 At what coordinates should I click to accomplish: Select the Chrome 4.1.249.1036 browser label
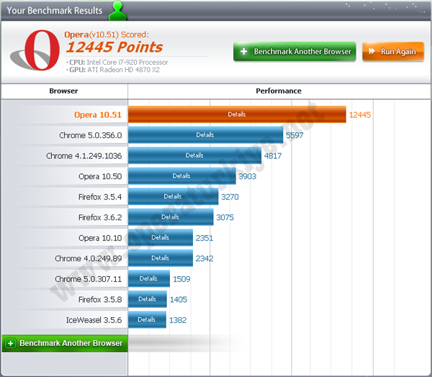click(x=84, y=156)
